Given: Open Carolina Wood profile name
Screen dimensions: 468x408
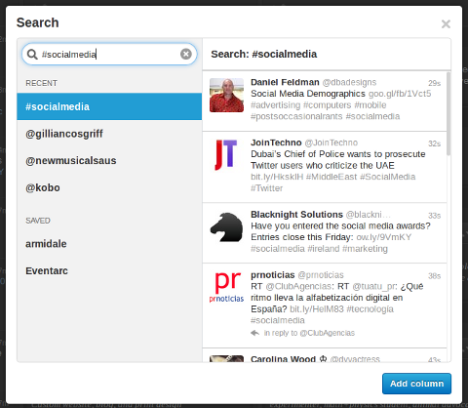Looking at the screenshot, I should [283, 359].
